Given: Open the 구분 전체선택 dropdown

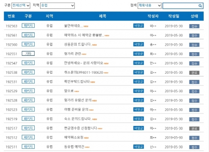Looking at the screenshot, I should [x=21, y=6].
